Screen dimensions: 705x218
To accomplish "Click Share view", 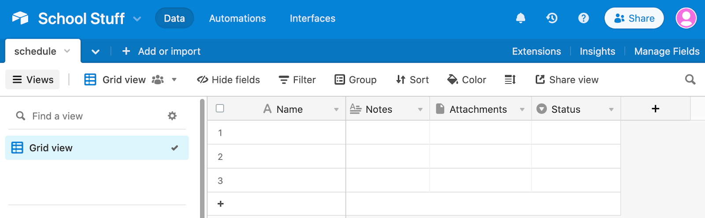I will pyautogui.click(x=567, y=80).
